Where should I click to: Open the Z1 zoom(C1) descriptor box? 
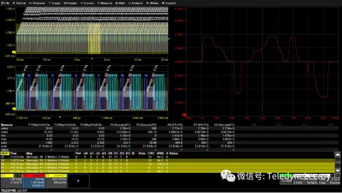56,181
